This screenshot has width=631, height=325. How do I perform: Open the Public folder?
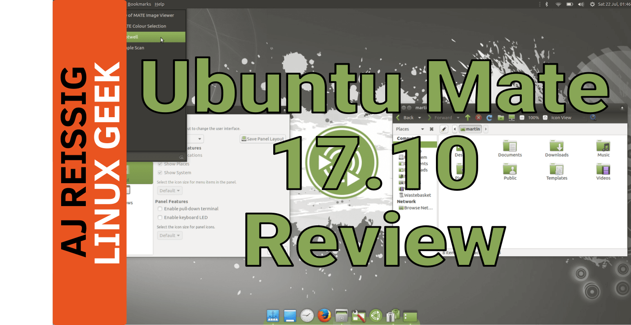(510, 172)
